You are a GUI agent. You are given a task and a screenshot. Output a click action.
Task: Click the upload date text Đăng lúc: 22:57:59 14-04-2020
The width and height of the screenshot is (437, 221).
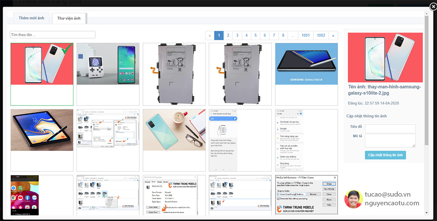point(374,103)
